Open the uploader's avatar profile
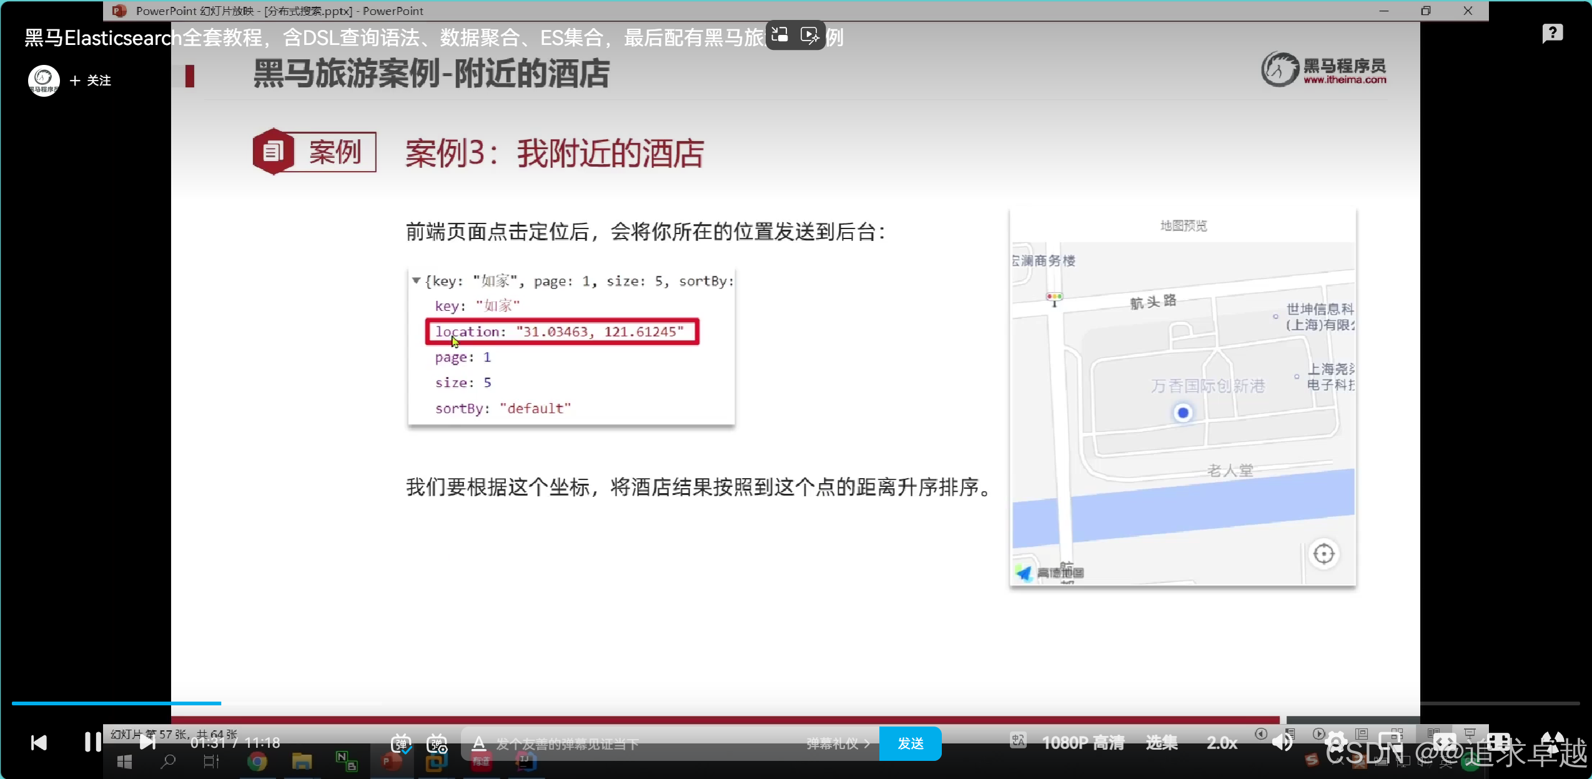This screenshot has height=779, width=1592. [44, 81]
